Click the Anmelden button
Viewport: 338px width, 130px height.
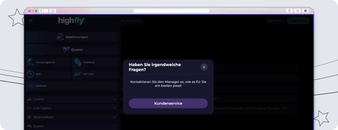click(275, 21)
